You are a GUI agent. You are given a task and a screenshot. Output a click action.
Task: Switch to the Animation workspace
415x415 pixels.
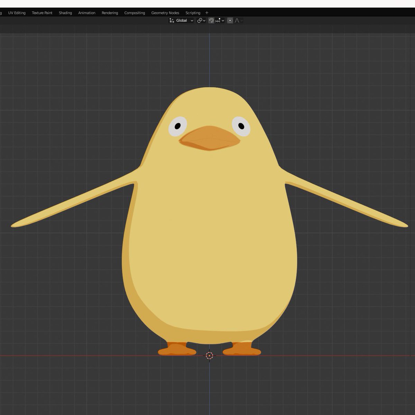click(86, 13)
